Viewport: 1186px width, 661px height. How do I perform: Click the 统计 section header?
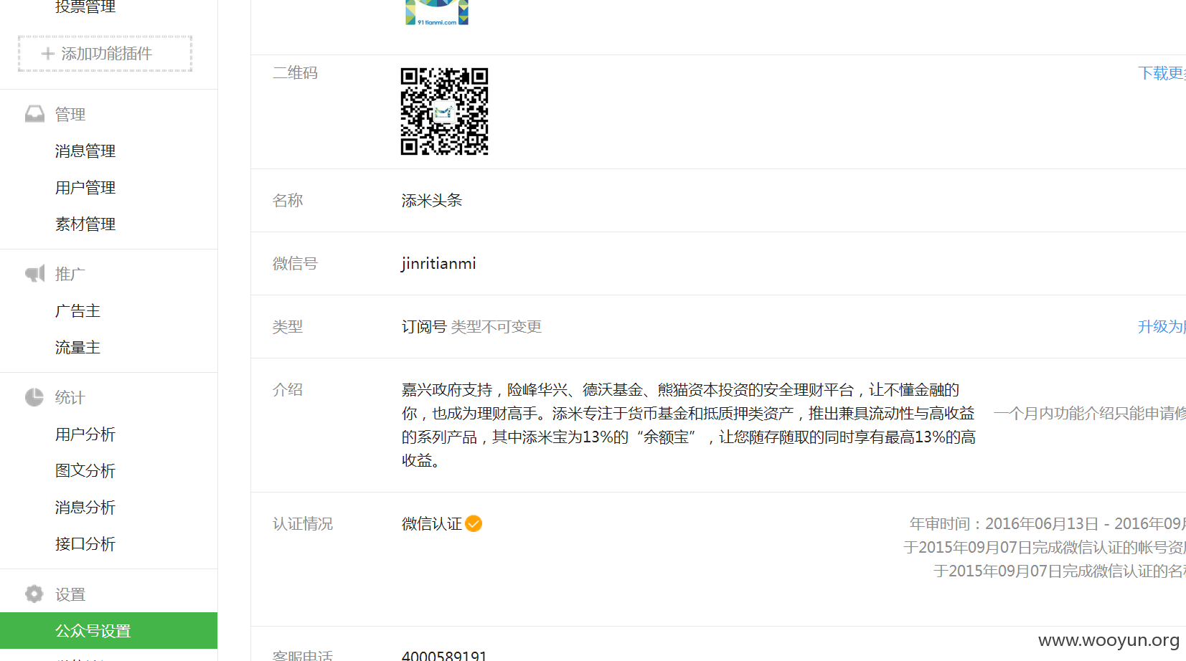(70, 398)
